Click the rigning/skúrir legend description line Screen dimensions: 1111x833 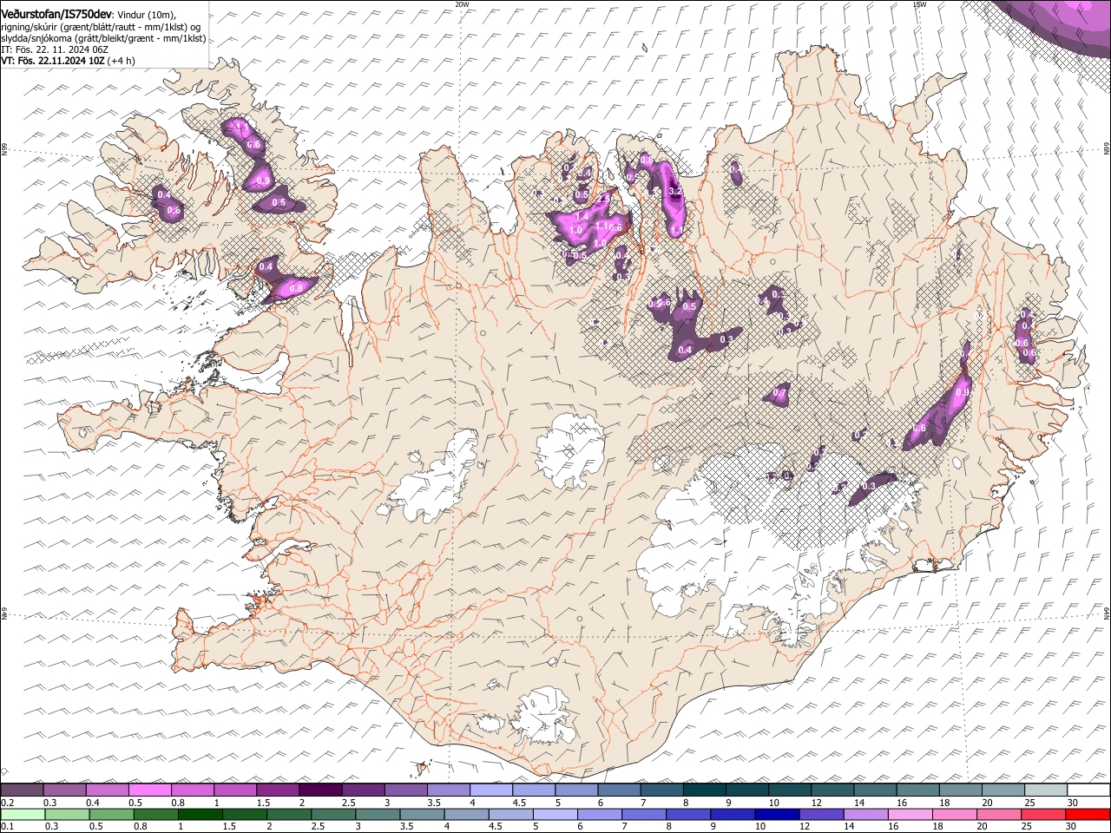coord(101,27)
